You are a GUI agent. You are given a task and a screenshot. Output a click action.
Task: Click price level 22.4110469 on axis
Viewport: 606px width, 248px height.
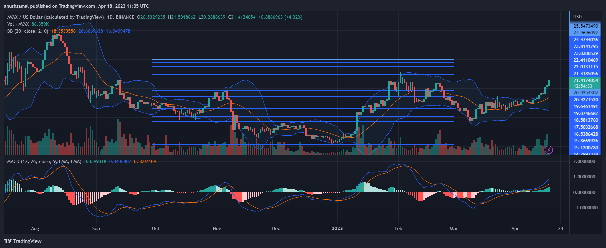(586, 60)
